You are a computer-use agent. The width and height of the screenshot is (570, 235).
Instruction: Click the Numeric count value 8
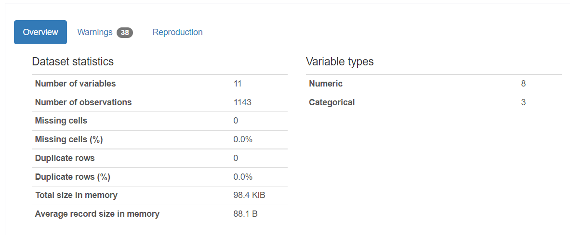tap(523, 84)
